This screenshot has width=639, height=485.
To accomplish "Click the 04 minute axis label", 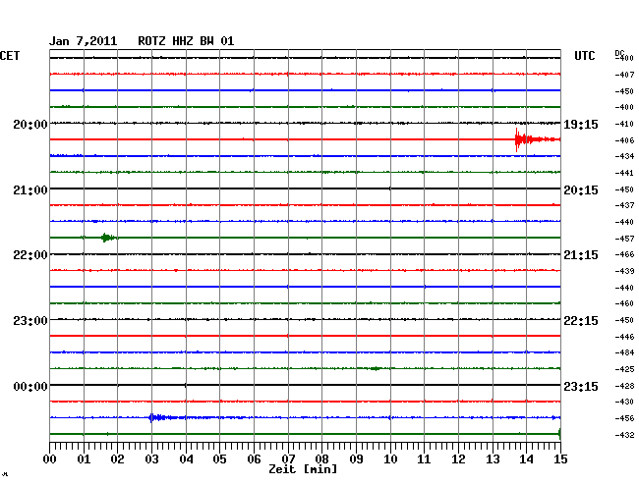I will click(186, 459).
